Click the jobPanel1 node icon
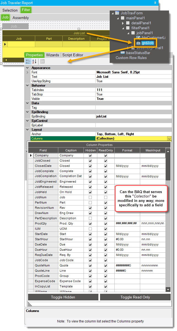This screenshot has height=331, width=177. [x=133, y=33]
